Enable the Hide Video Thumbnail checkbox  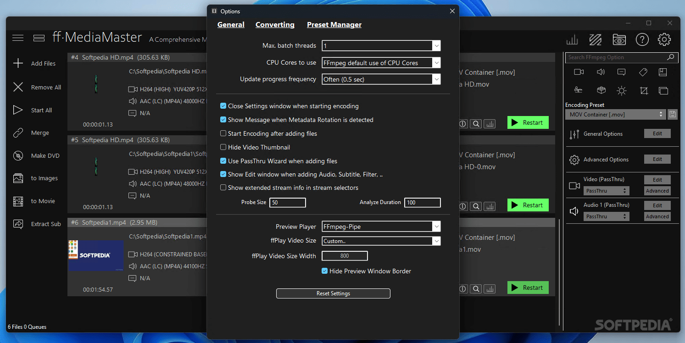click(x=223, y=147)
